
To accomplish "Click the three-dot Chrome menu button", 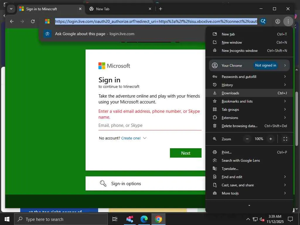I will coord(288,21).
